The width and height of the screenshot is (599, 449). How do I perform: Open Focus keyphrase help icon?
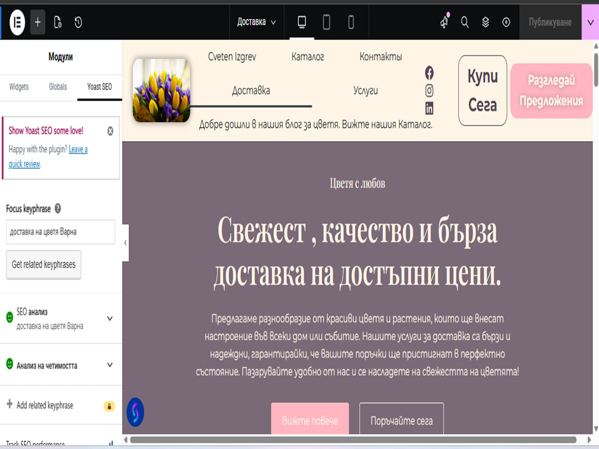[58, 208]
